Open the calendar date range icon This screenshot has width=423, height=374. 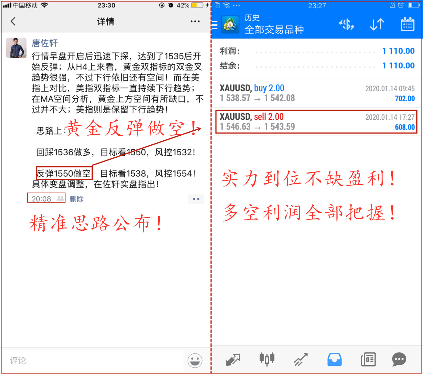(407, 24)
